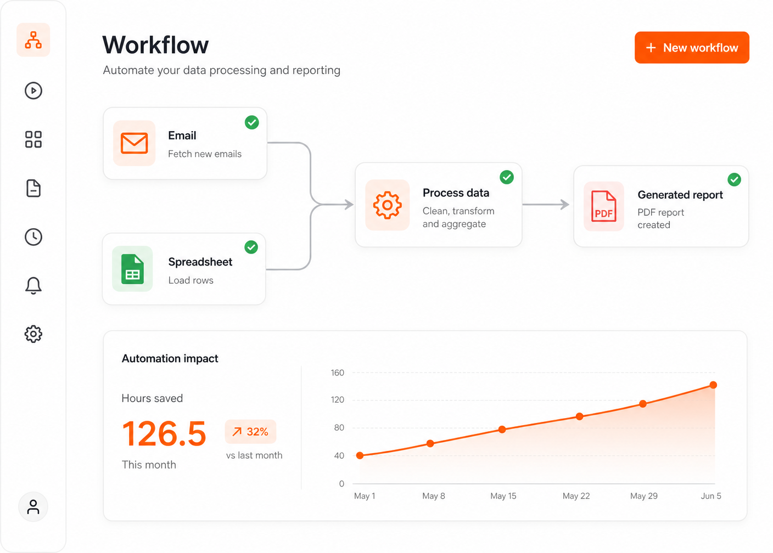Image resolution: width=773 pixels, height=553 pixels.
Task: Click the Jun 5 chart data point
Action: 713,385
